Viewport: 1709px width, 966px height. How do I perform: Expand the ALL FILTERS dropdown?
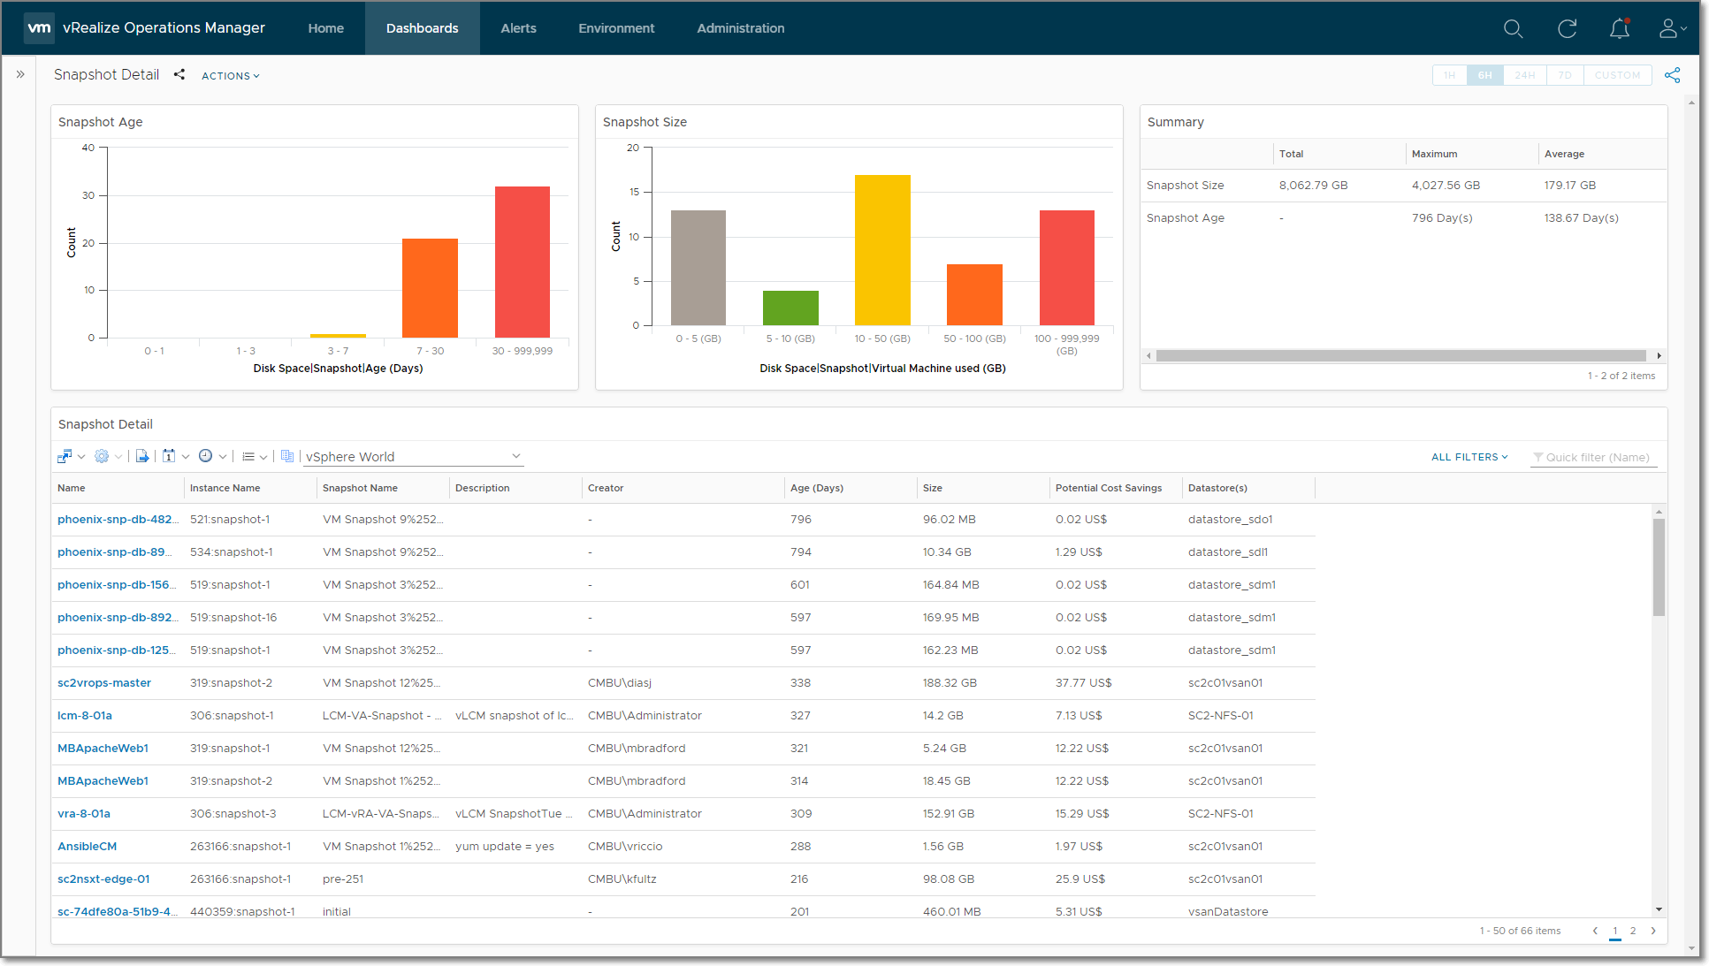click(1469, 457)
